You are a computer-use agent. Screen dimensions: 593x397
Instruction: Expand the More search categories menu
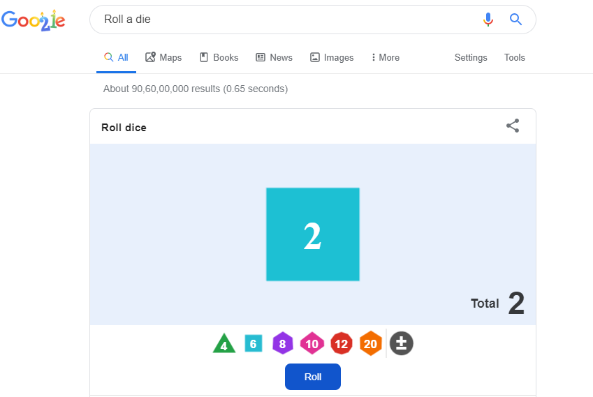click(x=386, y=58)
